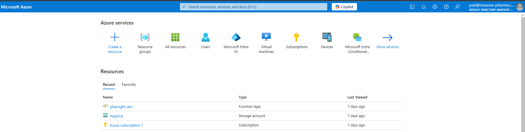Click the Copilot button
The width and height of the screenshot is (525, 132).
pyautogui.click(x=344, y=7)
